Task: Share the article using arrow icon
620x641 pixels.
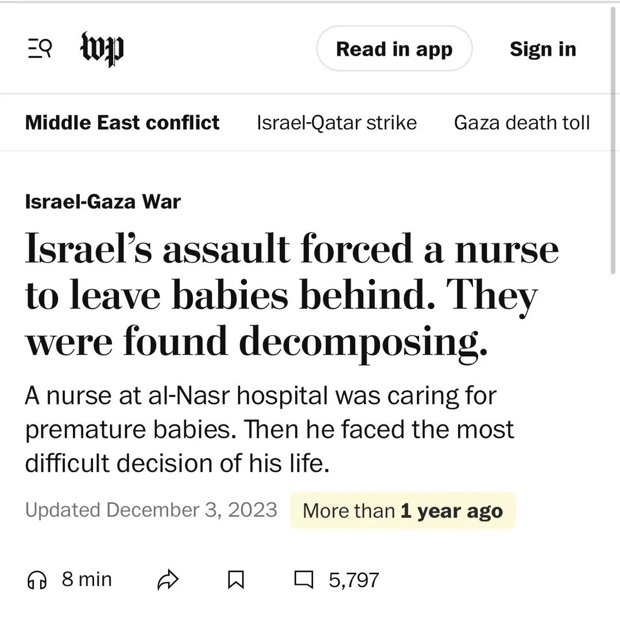Action: click(x=168, y=580)
